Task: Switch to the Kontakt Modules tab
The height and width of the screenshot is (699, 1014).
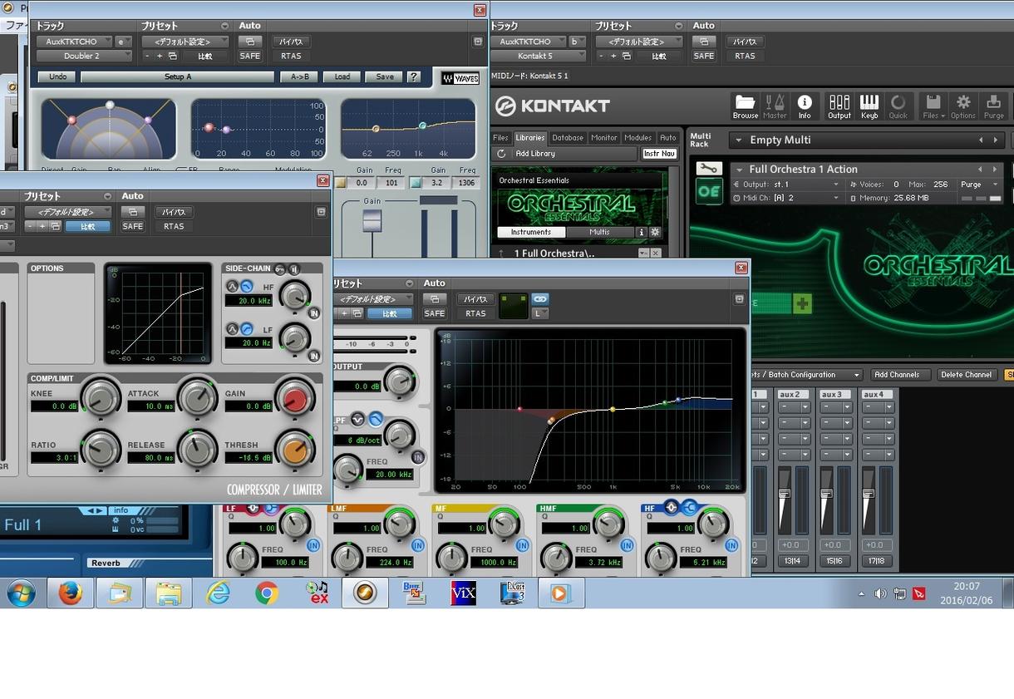Action: [x=637, y=138]
